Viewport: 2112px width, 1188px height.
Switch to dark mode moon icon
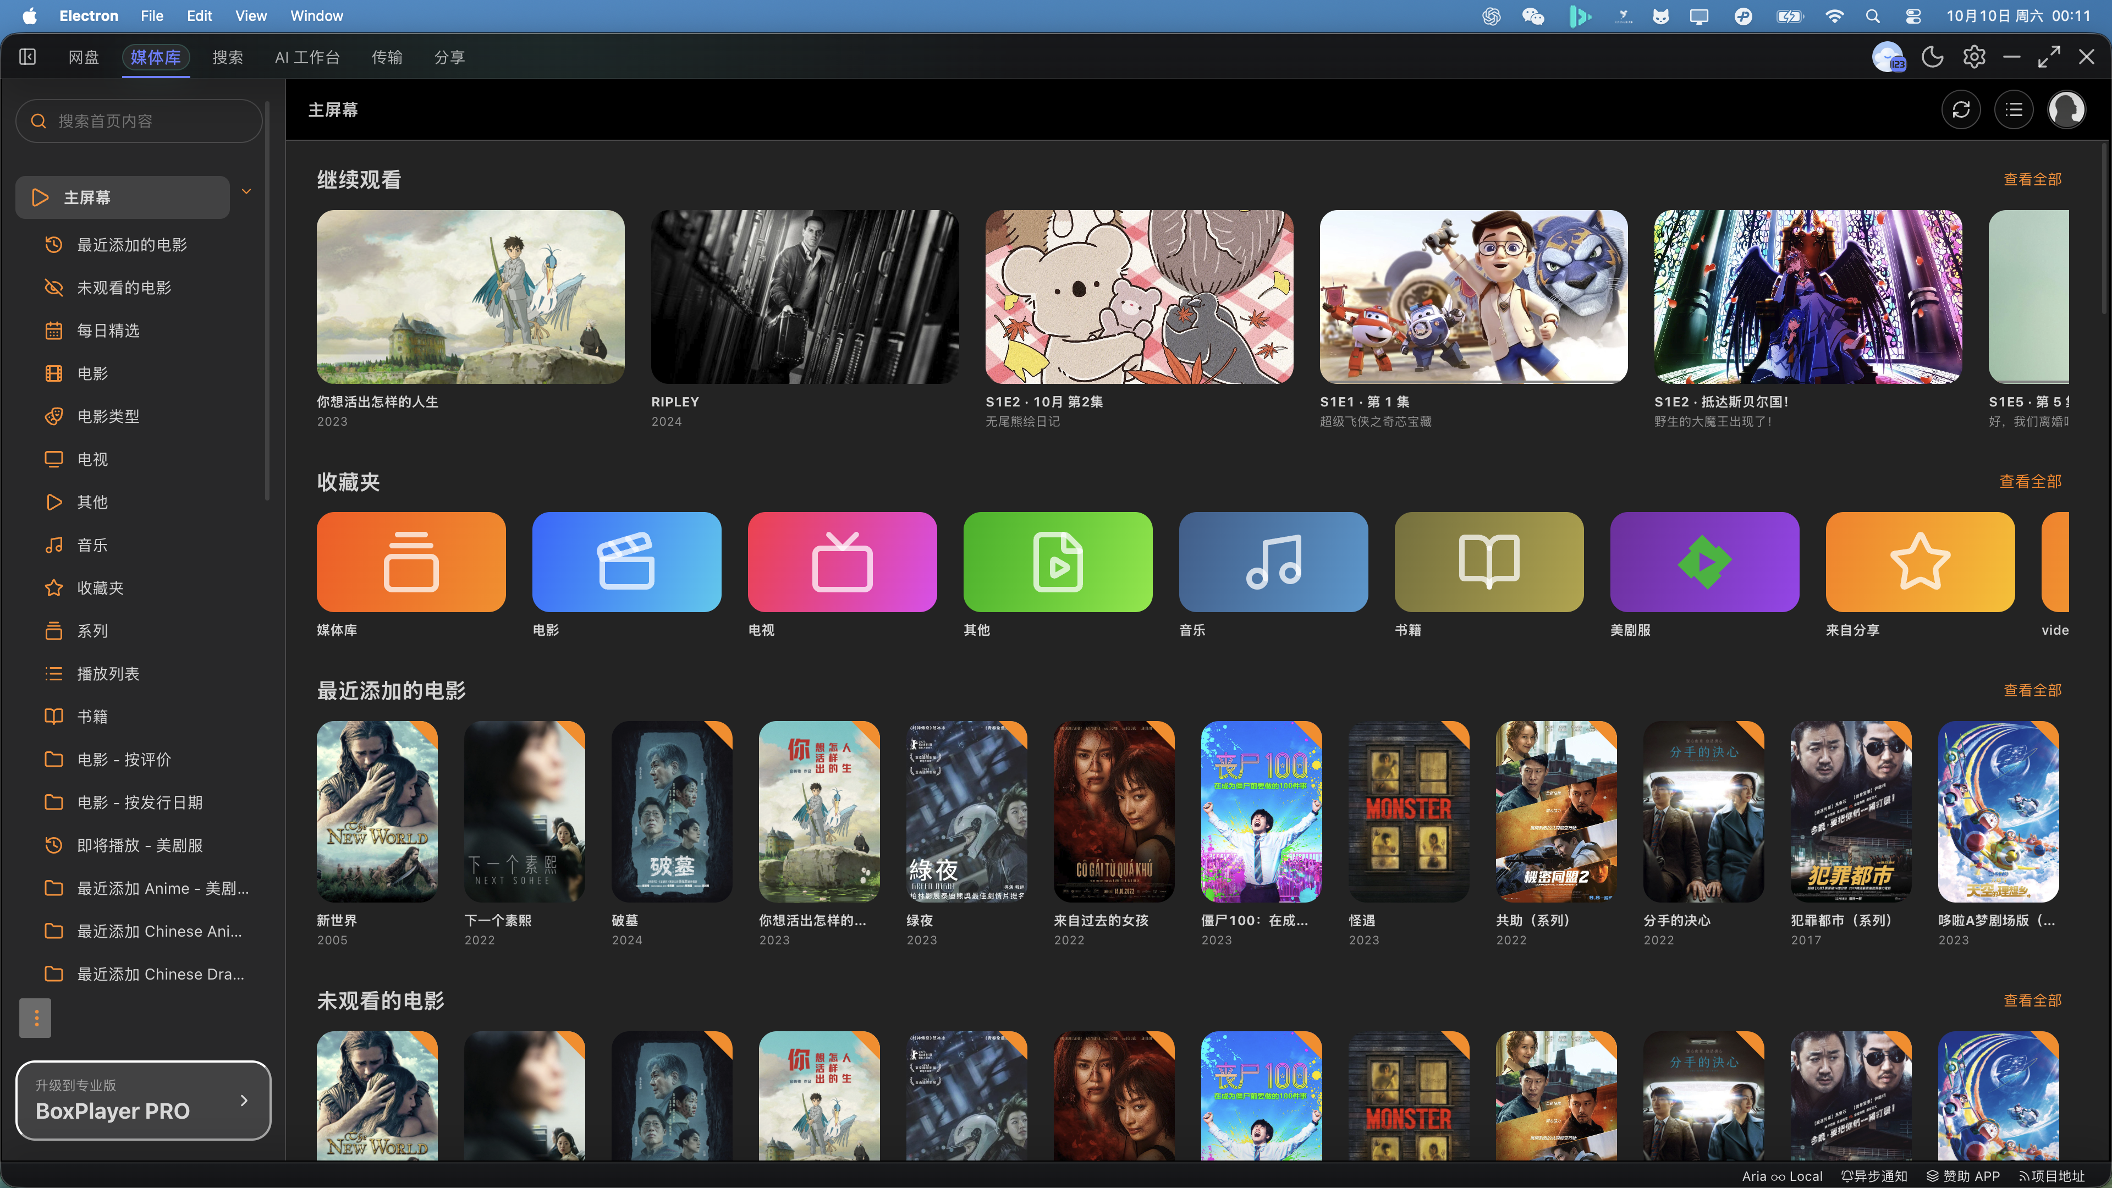(1933, 57)
